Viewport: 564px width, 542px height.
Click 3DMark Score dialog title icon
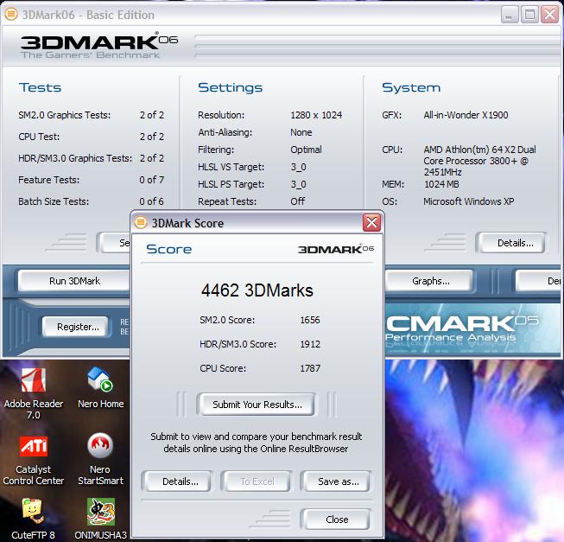pos(142,223)
